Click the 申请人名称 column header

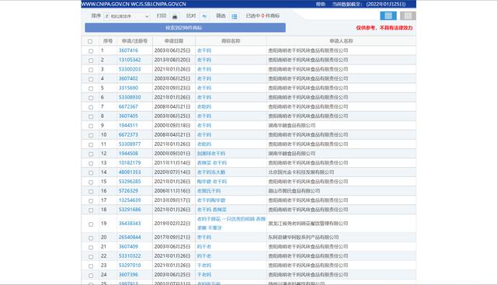pos(341,41)
